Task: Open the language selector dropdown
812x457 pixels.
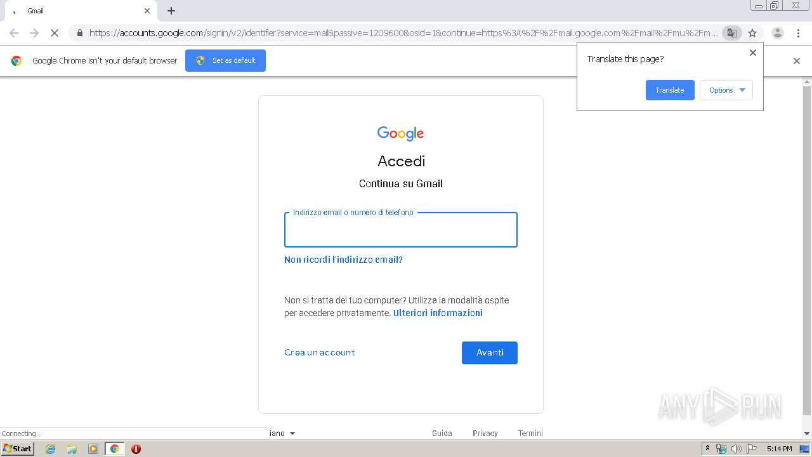Action: (282, 434)
